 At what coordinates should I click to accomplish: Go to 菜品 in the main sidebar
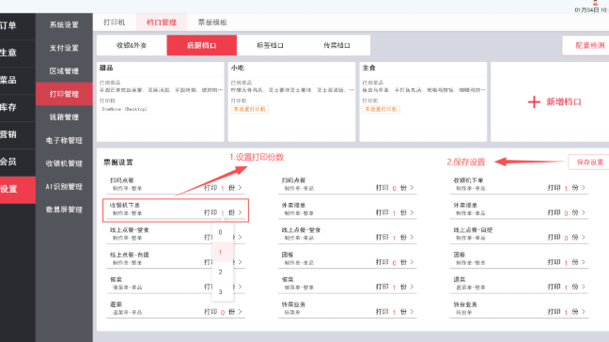coord(18,81)
